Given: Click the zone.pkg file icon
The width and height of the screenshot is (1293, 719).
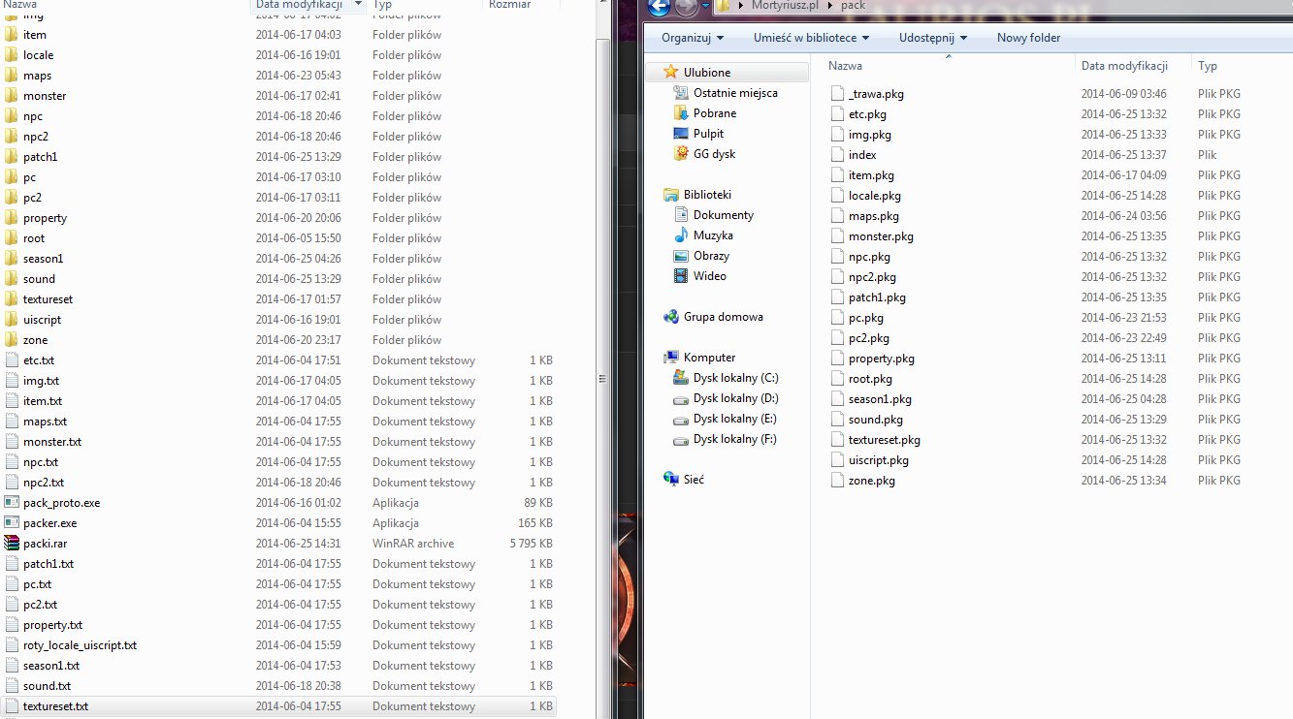Looking at the screenshot, I should pos(838,481).
